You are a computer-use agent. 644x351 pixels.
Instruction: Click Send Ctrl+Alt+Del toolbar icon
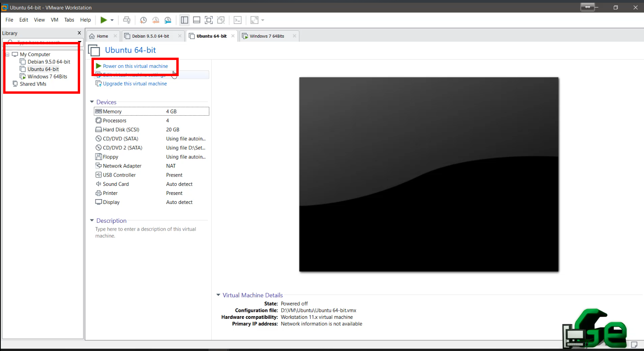point(126,20)
